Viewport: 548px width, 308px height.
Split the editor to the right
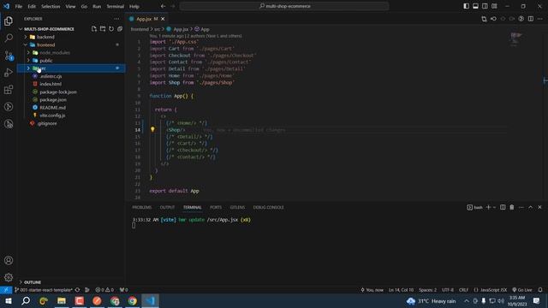(x=531, y=19)
